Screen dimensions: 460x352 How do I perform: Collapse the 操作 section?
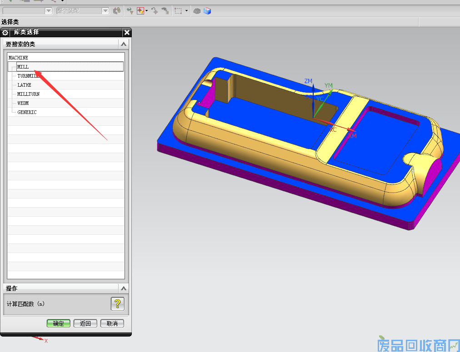123,288
